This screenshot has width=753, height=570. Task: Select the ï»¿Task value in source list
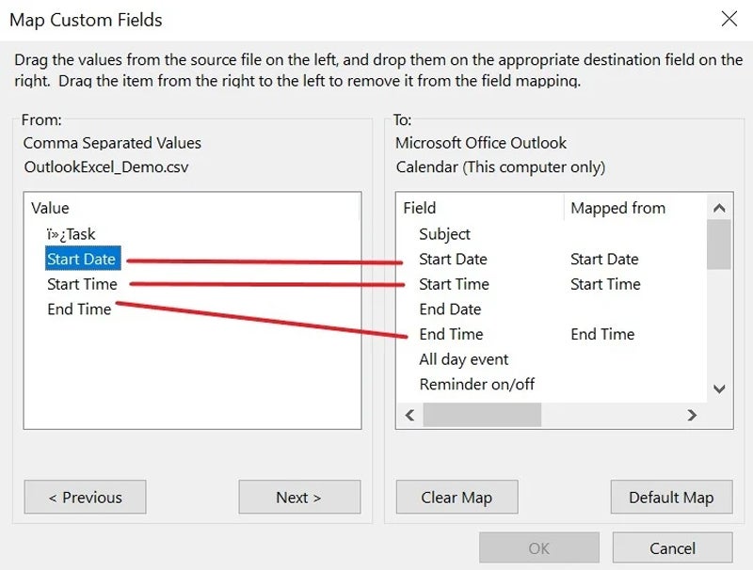click(72, 234)
